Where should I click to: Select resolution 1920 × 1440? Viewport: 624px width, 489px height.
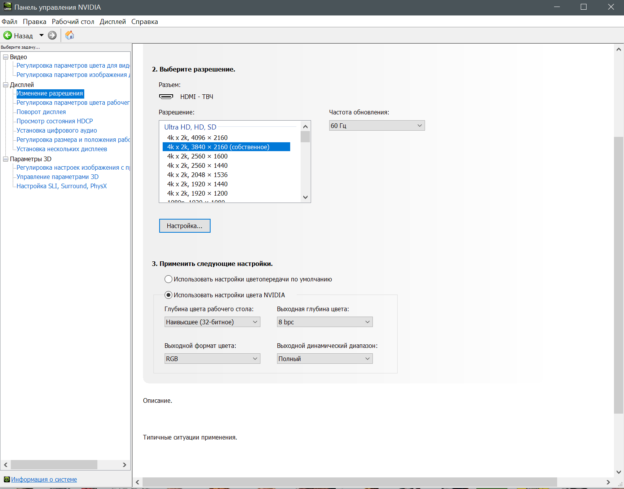coord(226,184)
